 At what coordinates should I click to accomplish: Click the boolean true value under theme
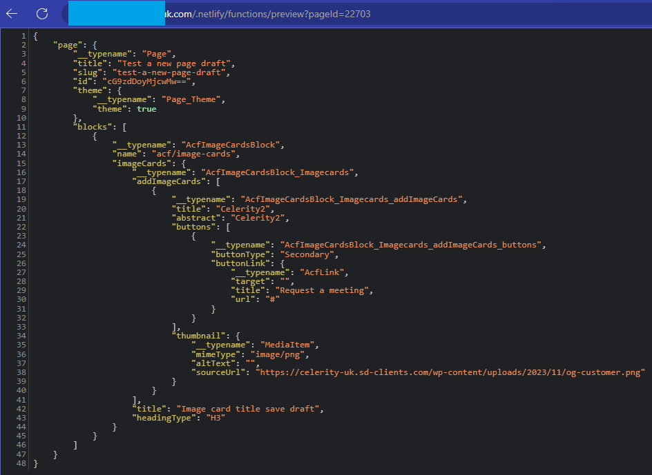pos(146,109)
